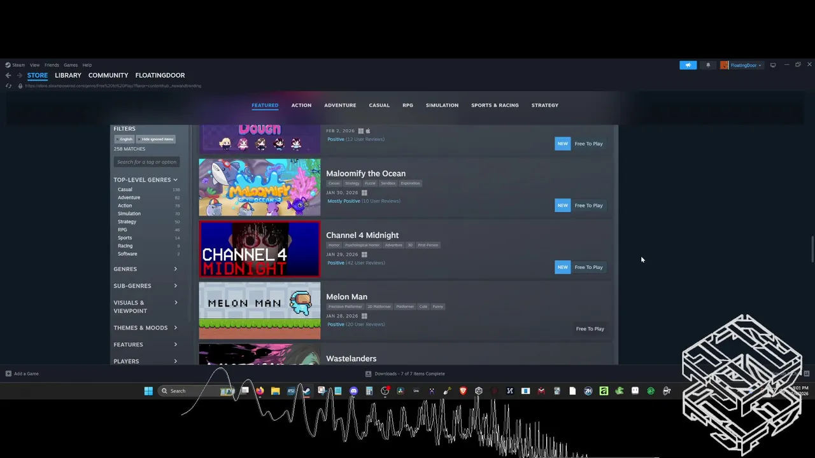The width and height of the screenshot is (815, 458).
Task: Collapse the Top-Level Genres section
Action: click(x=146, y=179)
